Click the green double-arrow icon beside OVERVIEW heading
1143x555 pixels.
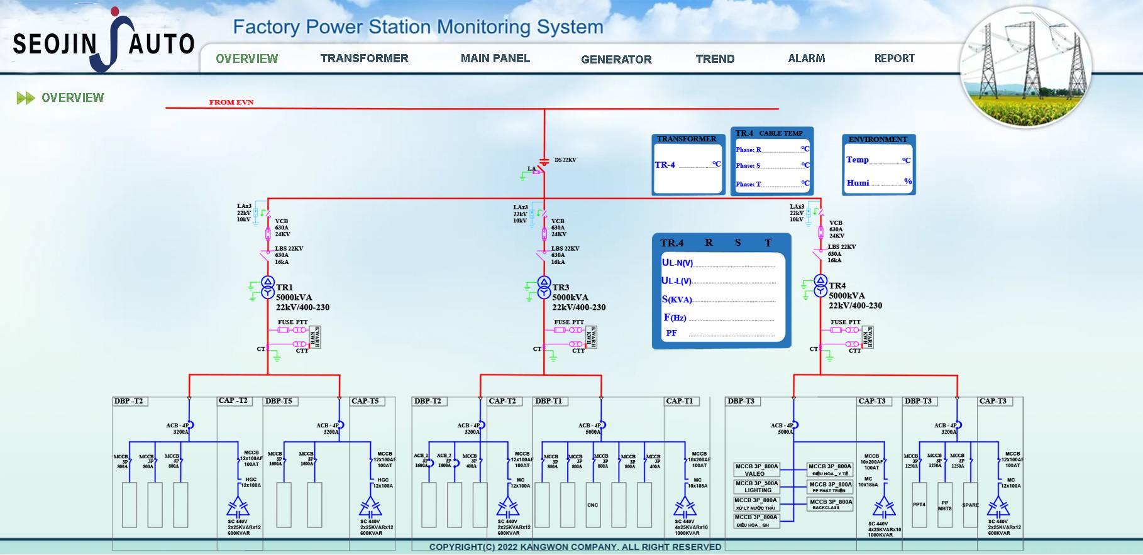tap(26, 98)
